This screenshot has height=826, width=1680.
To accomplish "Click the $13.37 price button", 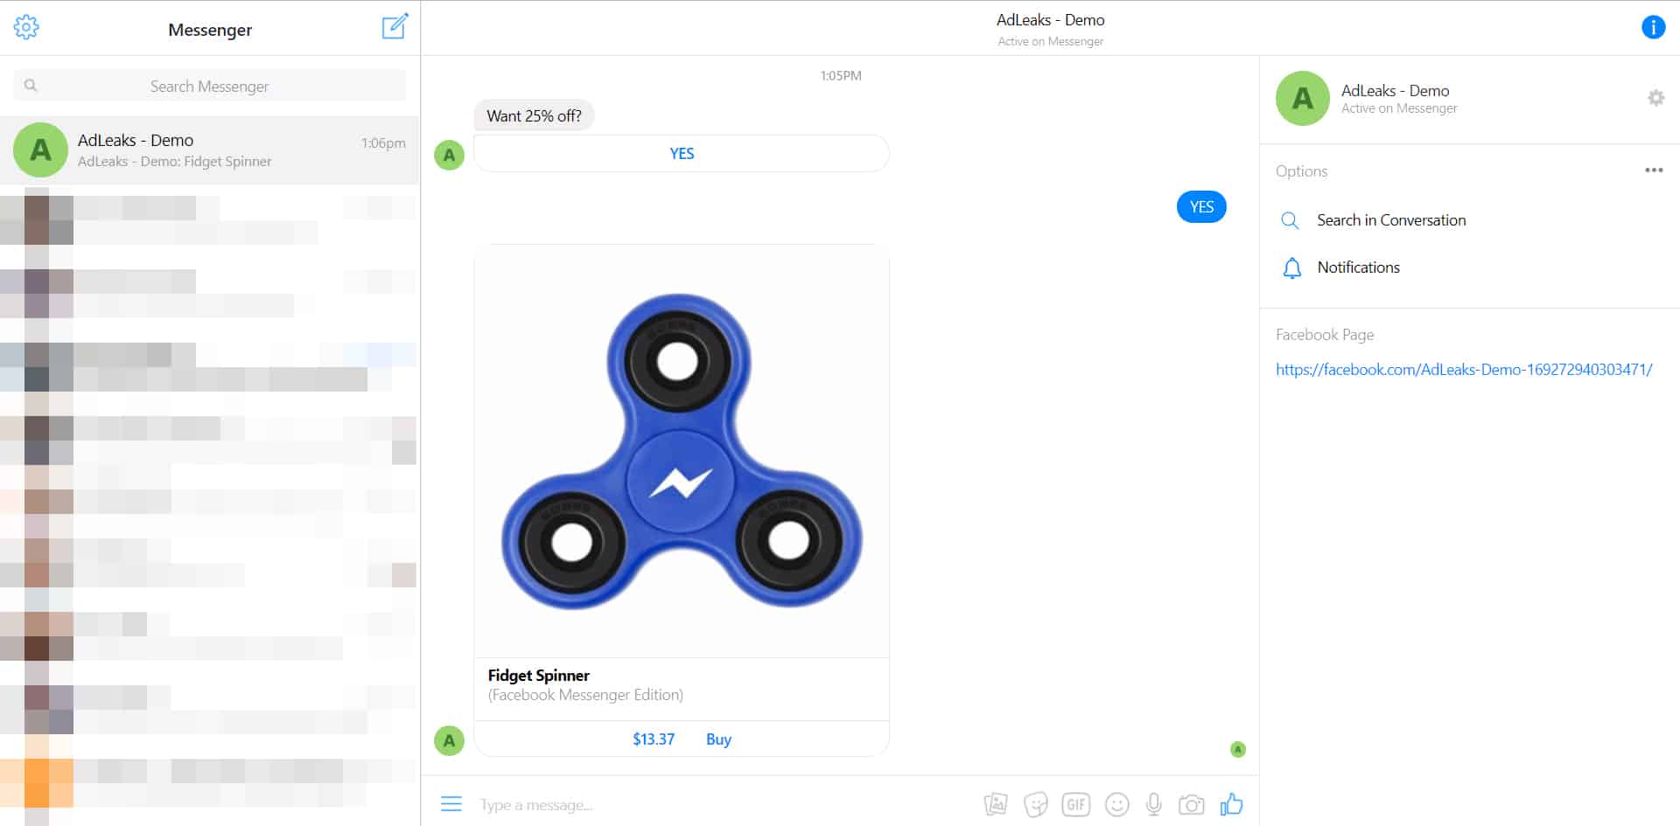I will [654, 739].
